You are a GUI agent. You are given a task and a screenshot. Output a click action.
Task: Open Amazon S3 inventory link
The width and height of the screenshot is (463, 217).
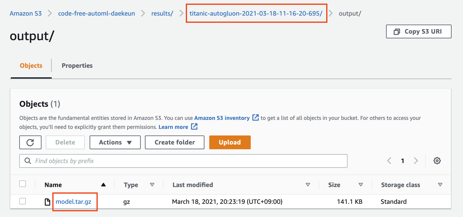(x=222, y=118)
